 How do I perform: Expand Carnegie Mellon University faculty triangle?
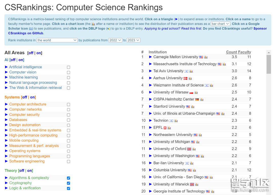click(150, 57)
